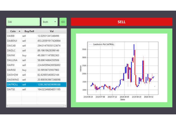The width and height of the screenshot is (176, 125).
Task: Select the DAITSE coin row
Action: [x=36, y=89]
